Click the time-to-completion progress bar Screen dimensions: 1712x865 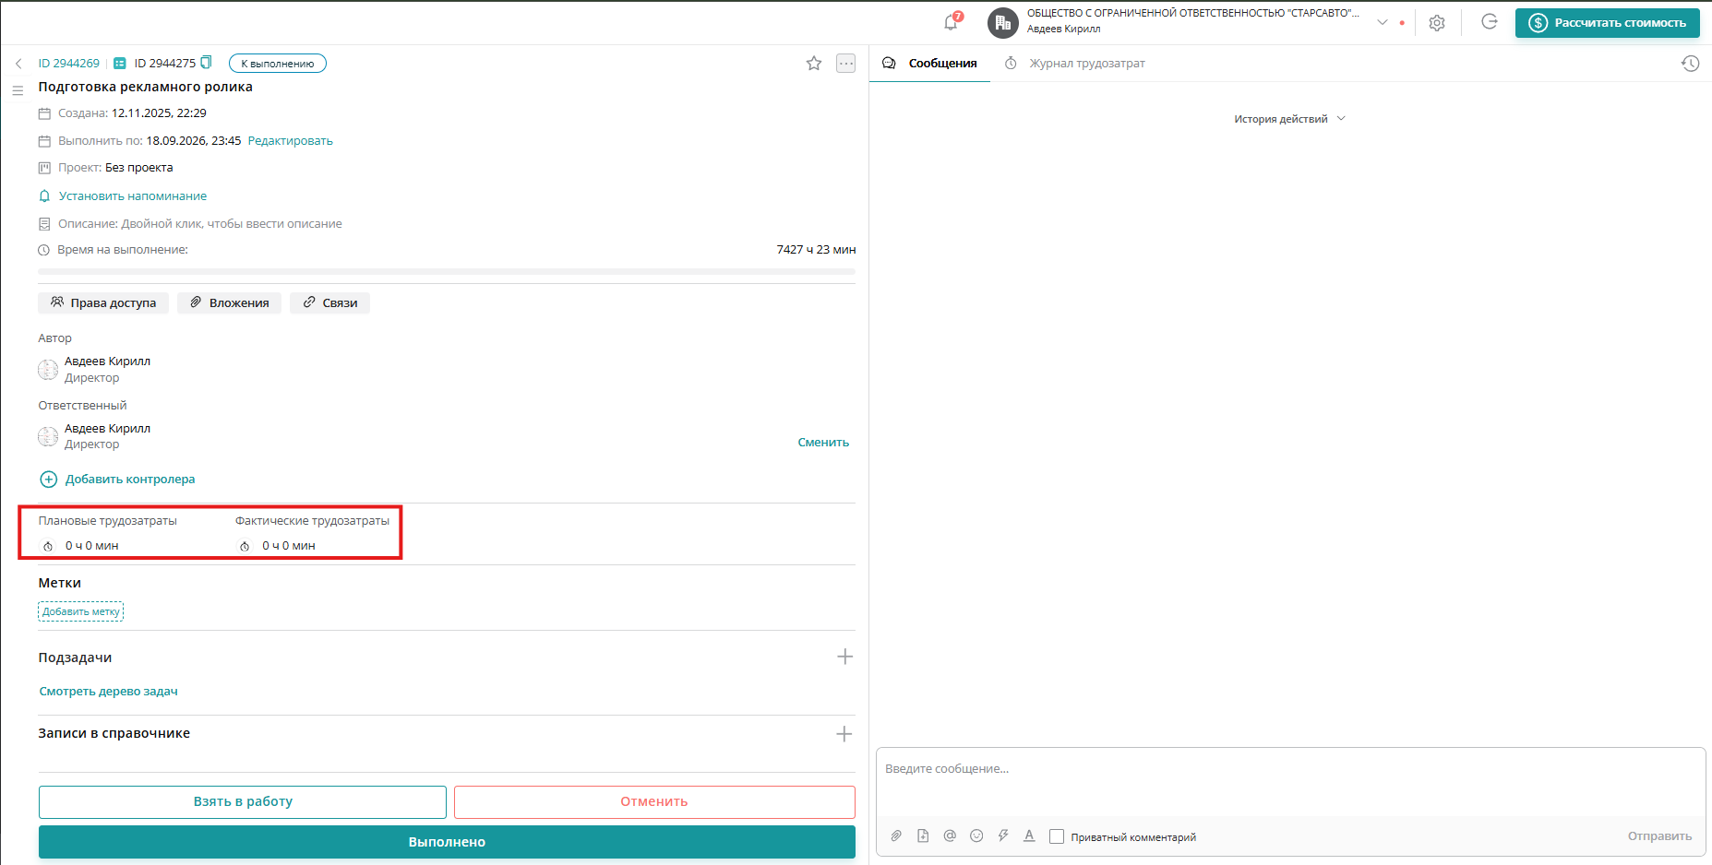(447, 272)
